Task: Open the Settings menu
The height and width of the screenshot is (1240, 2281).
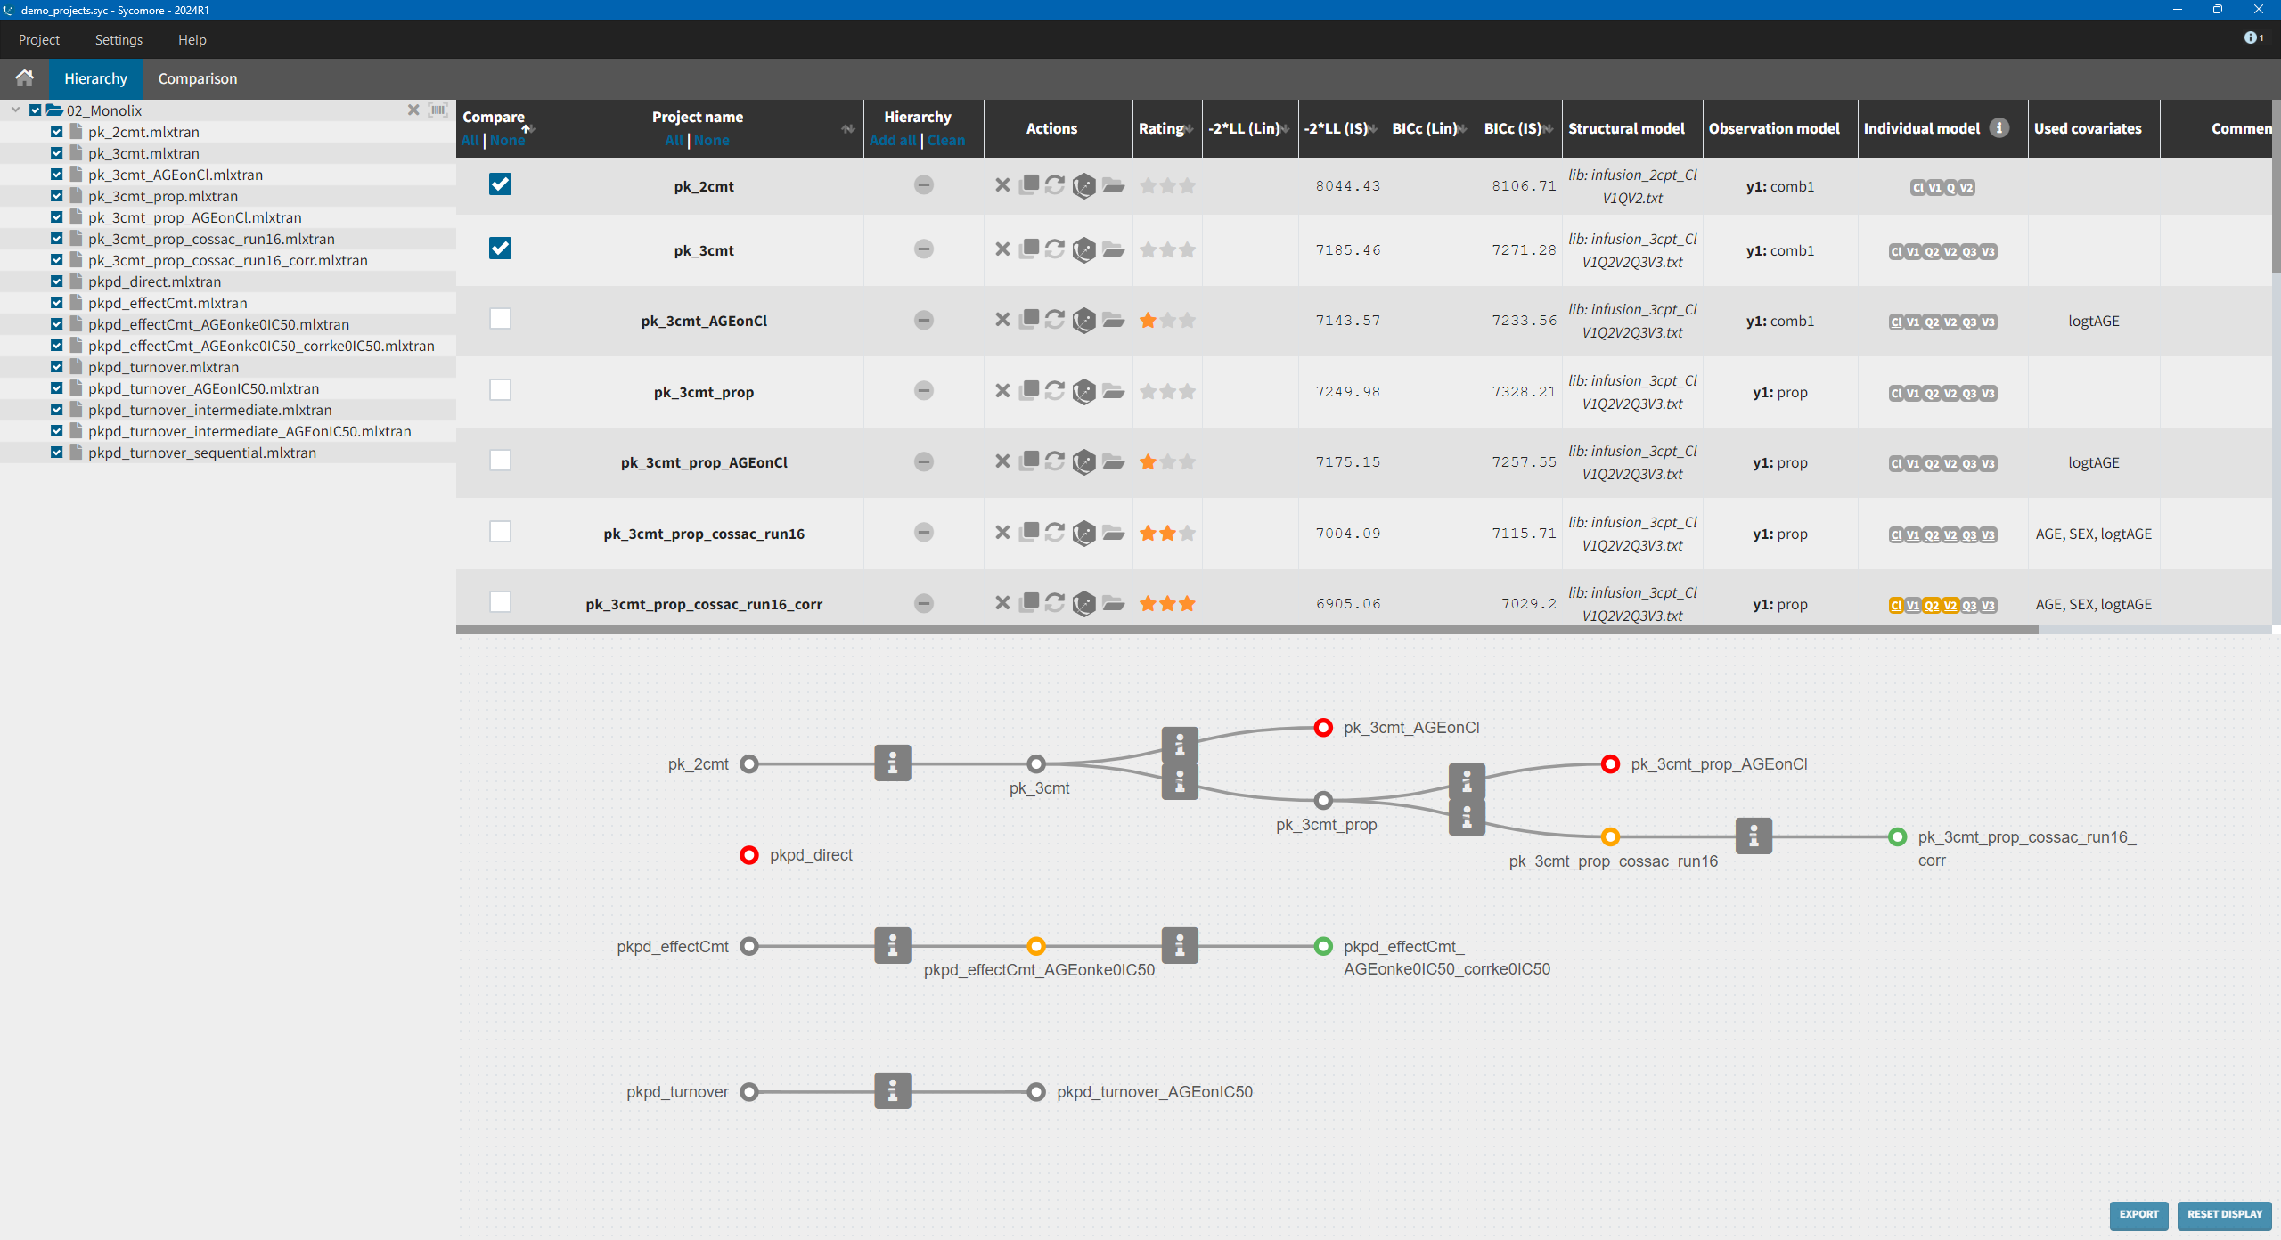Action: (x=119, y=40)
